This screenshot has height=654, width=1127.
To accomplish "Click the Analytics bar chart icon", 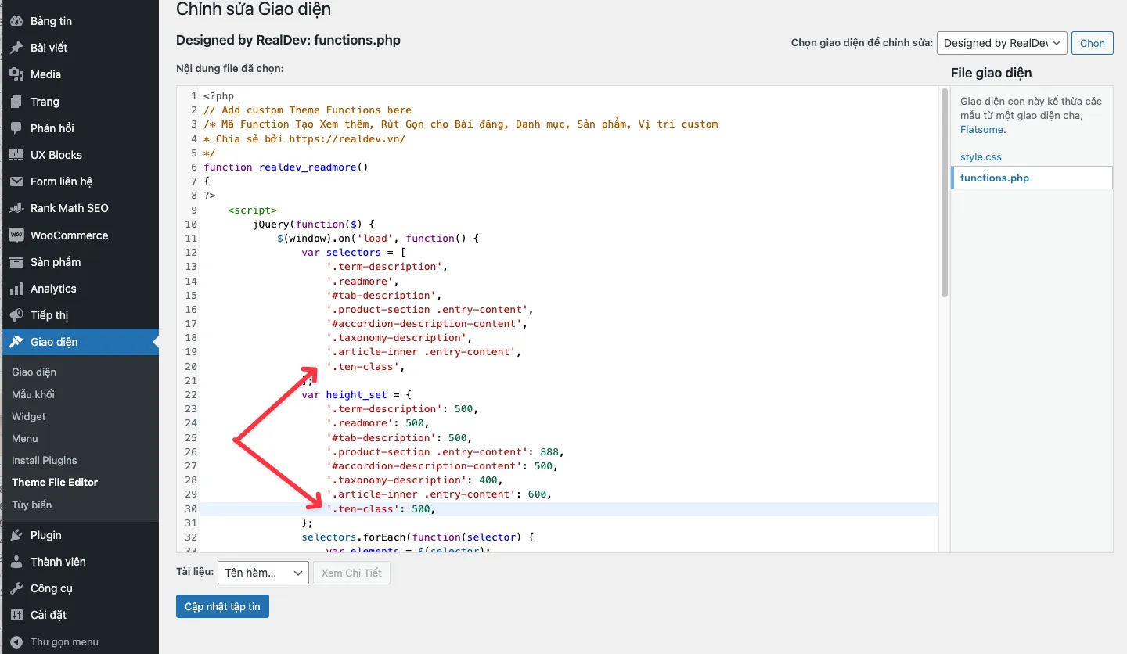I will point(16,289).
